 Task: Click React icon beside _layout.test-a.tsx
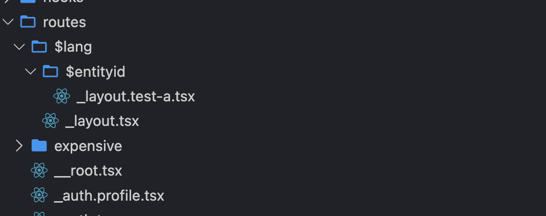61,96
